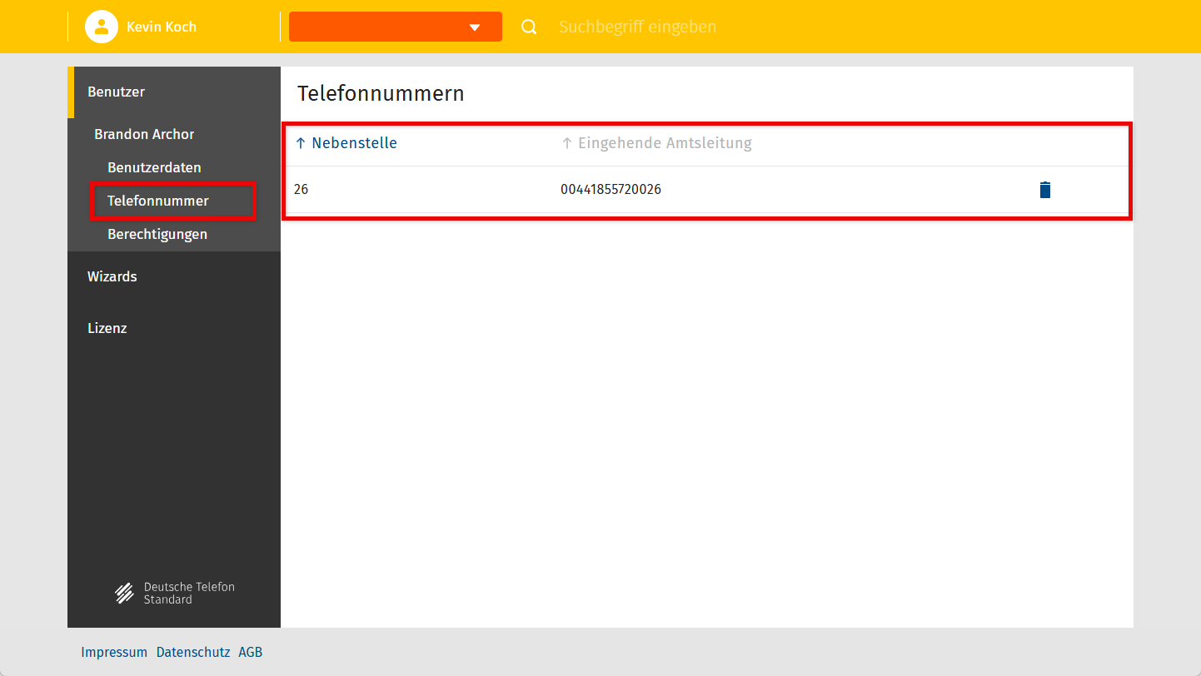Open Berechtigungen submenu item
Image resolution: width=1201 pixels, height=676 pixels.
157,234
